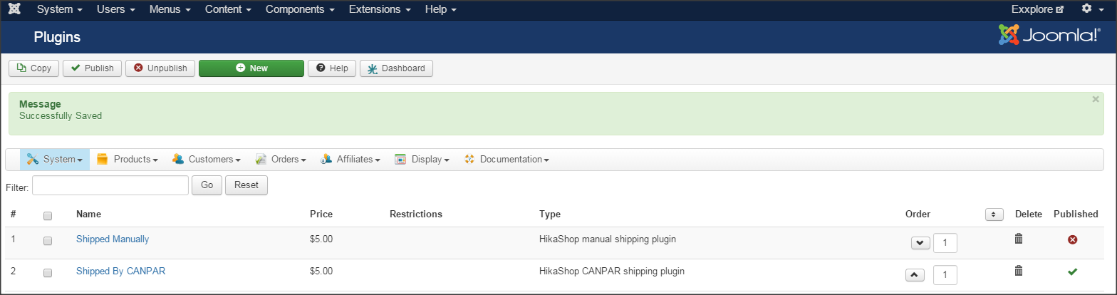Click the Joomla logo icon in the top bar
1117x295 pixels.
(14, 10)
